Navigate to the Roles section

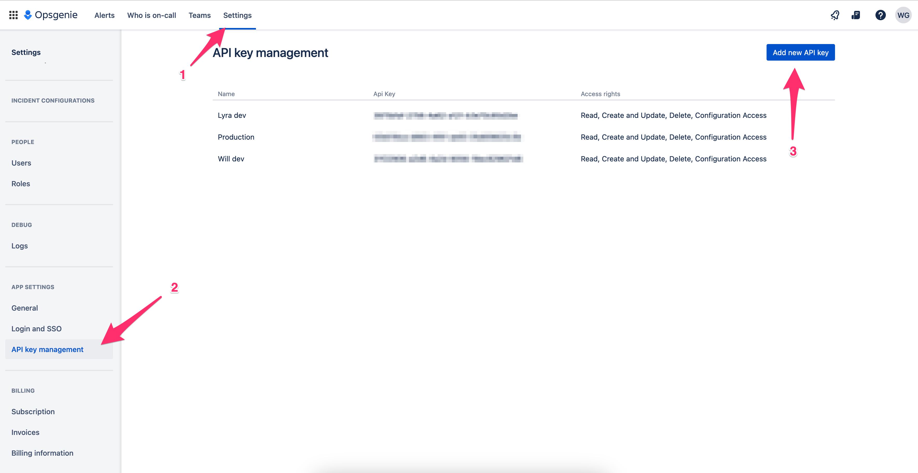coord(20,183)
